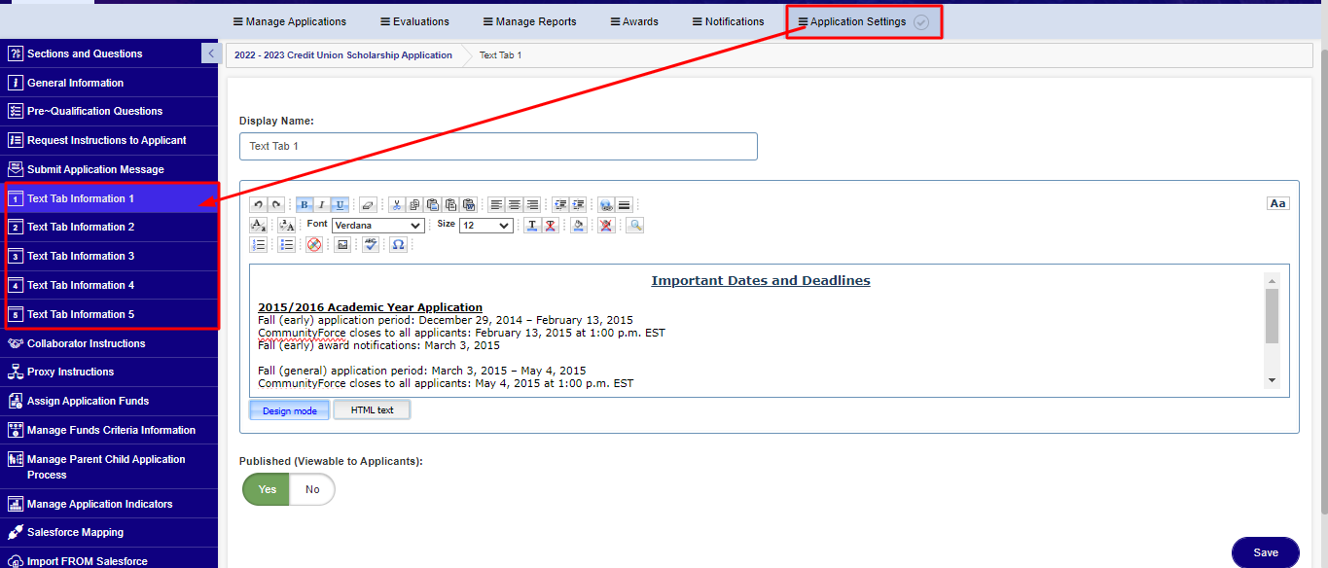Copy selected text in editor toolbar
The height and width of the screenshot is (568, 1328).
tap(414, 204)
